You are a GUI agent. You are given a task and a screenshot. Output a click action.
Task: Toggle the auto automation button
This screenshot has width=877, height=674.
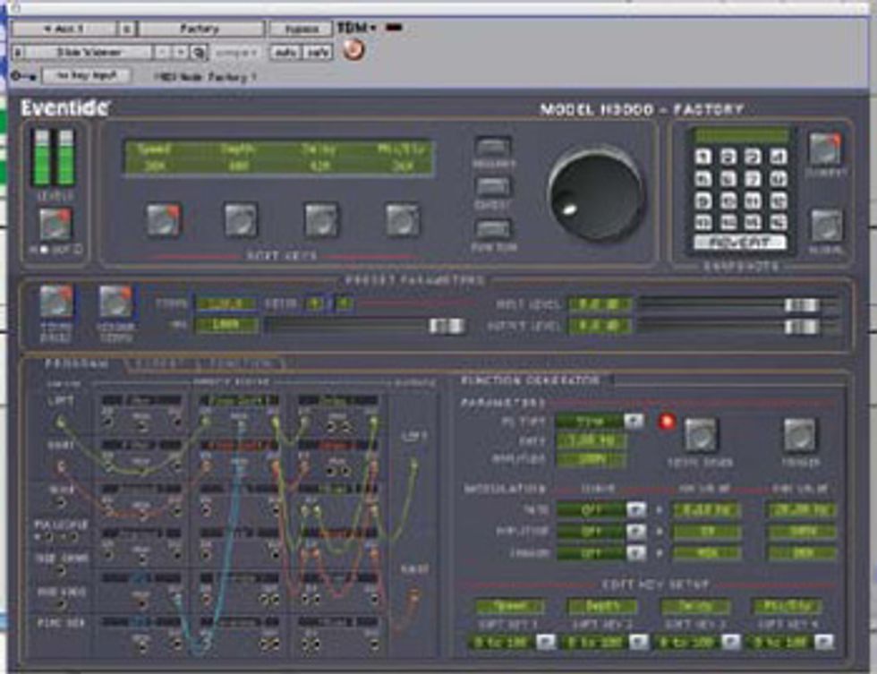(x=285, y=53)
